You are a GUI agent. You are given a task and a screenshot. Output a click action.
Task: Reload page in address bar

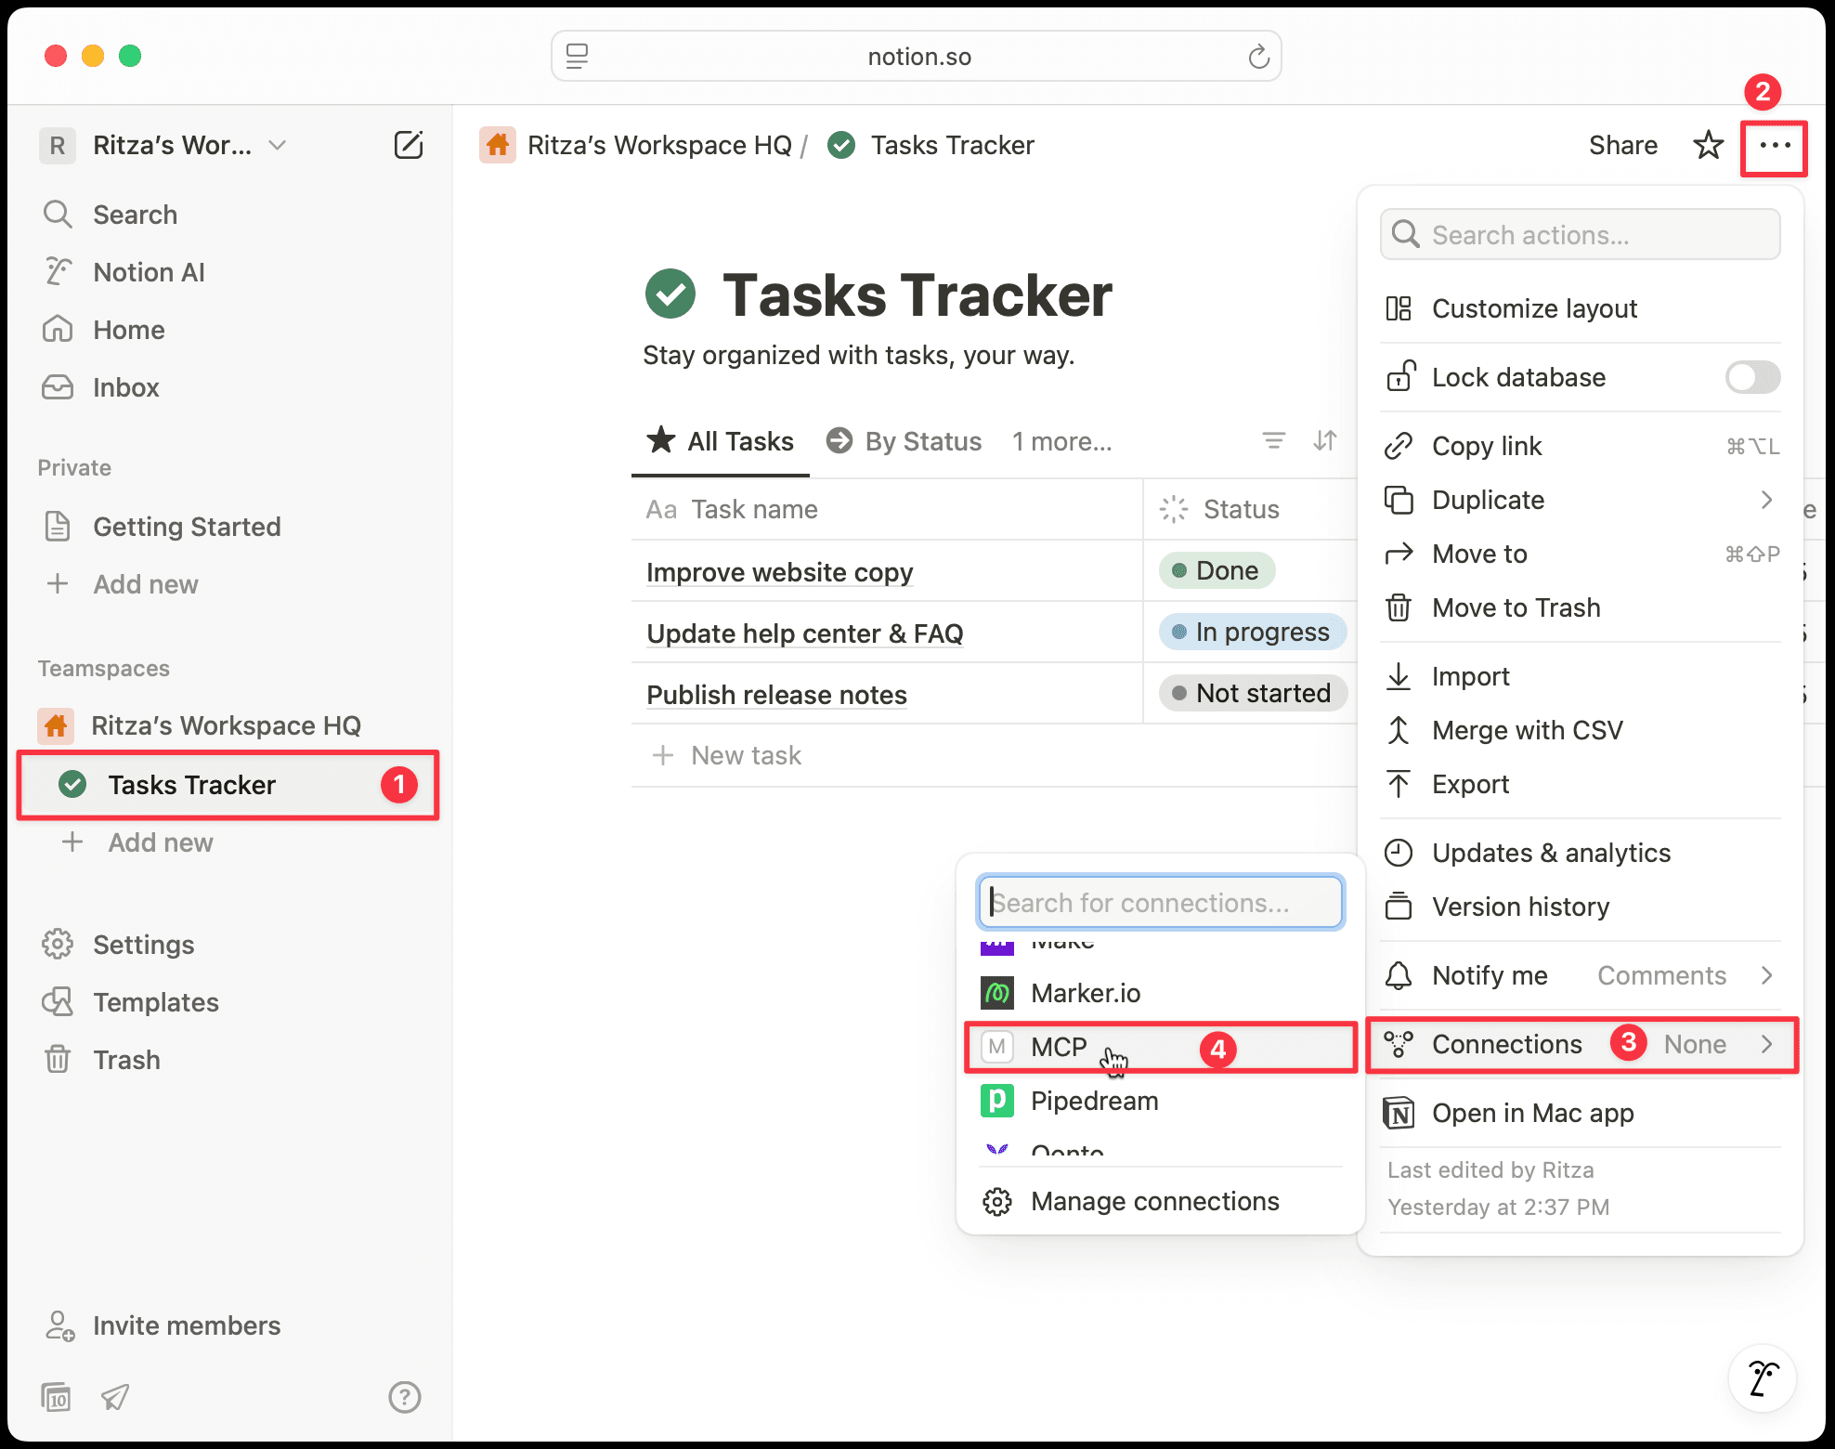pyautogui.click(x=1258, y=57)
